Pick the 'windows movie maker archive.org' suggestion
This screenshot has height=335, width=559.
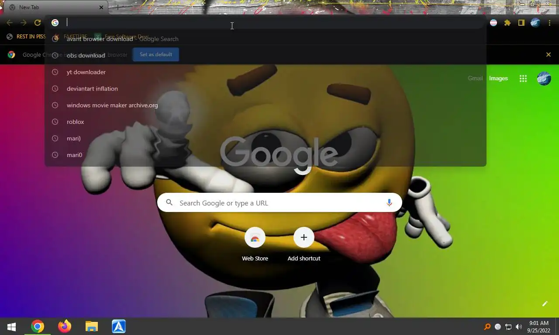[266, 105]
